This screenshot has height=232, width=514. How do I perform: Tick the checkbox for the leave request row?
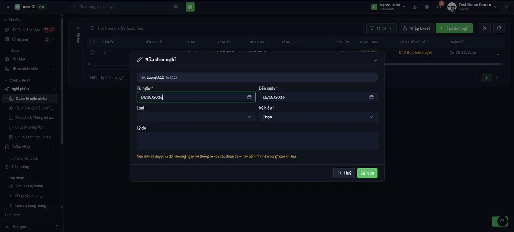pyautogui.click(x=93, y=52)
